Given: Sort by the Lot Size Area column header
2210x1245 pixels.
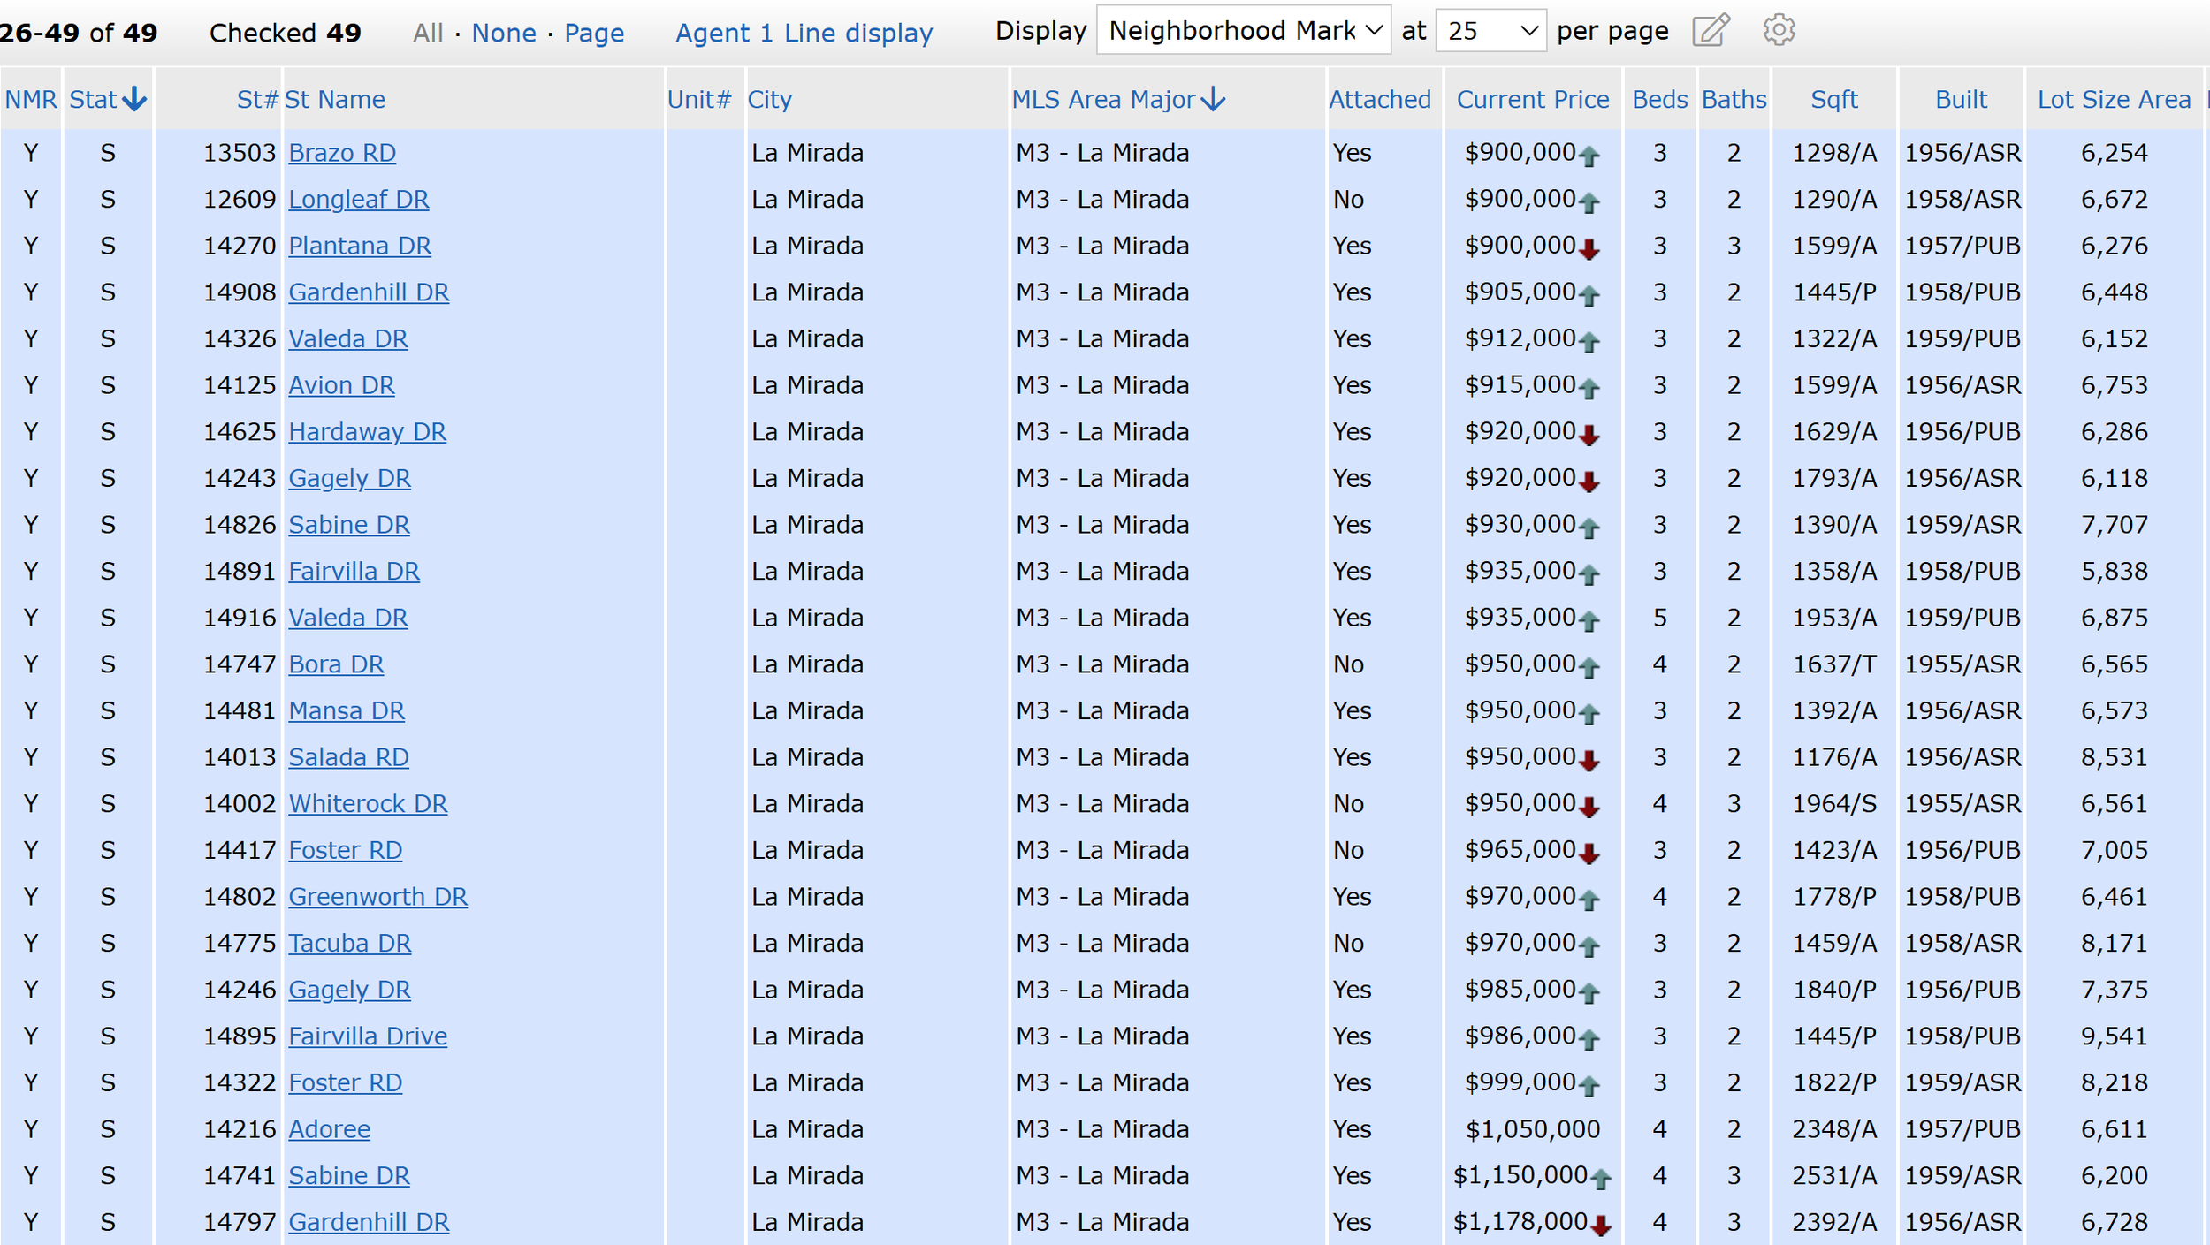Looking at the screenshot, I should [2114, 100].
